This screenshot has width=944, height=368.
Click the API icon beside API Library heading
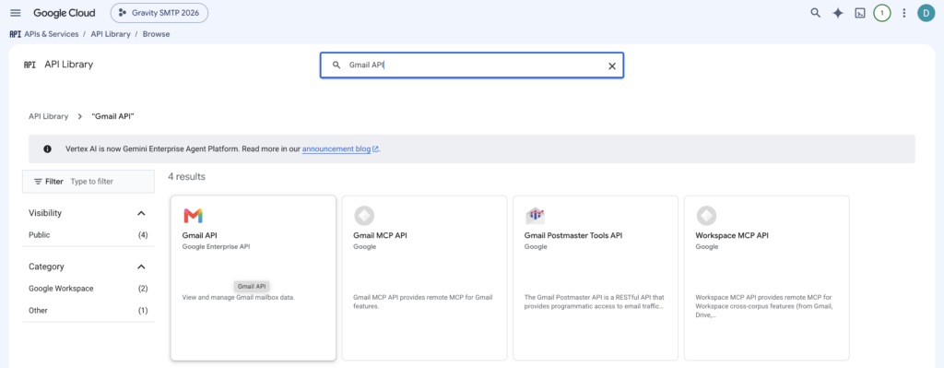(29, 65)
